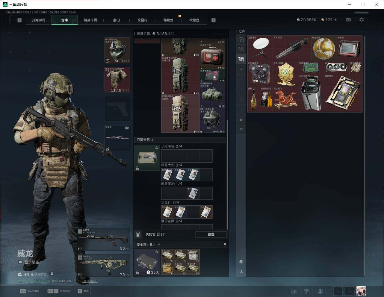Open the 开始游戏 tab

pos(39,20)
